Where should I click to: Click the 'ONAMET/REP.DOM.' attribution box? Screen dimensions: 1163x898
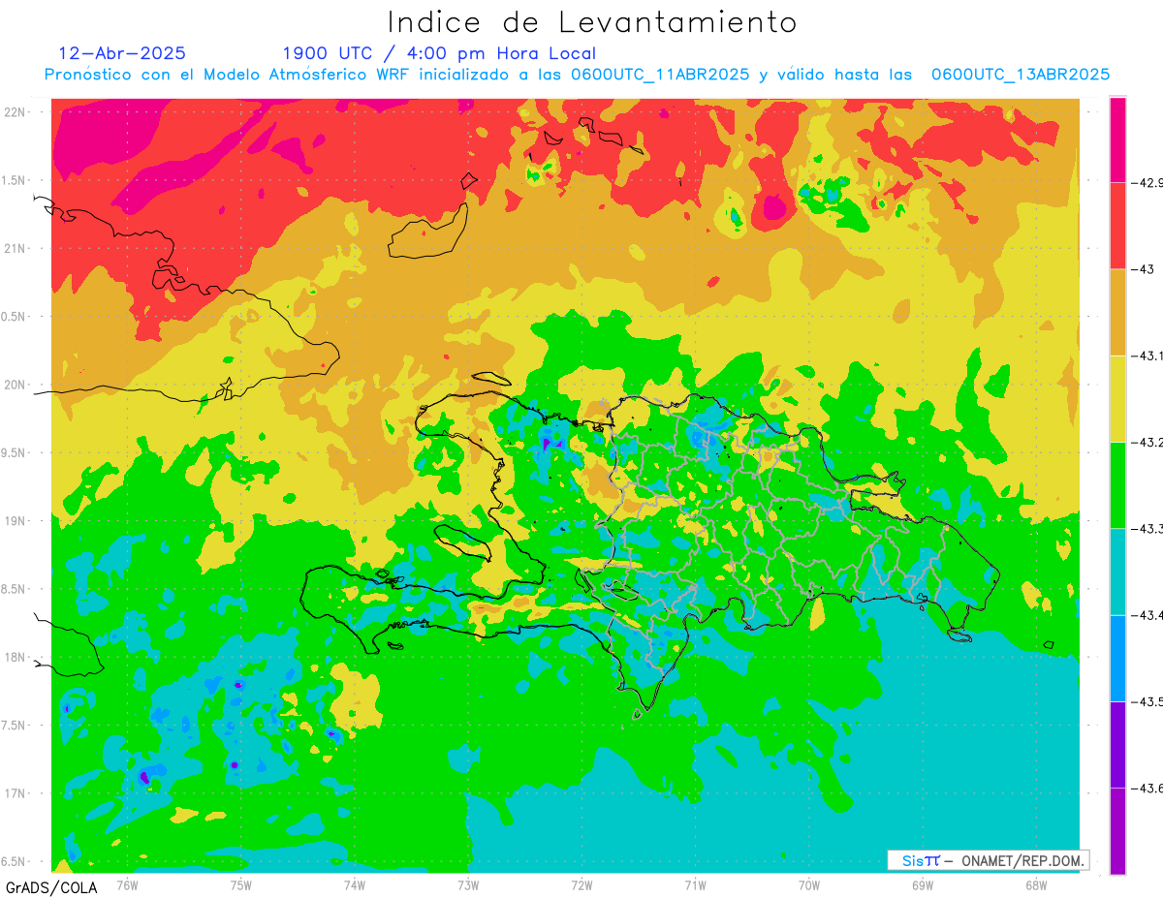pyautogui.click(x=988, y=860)
